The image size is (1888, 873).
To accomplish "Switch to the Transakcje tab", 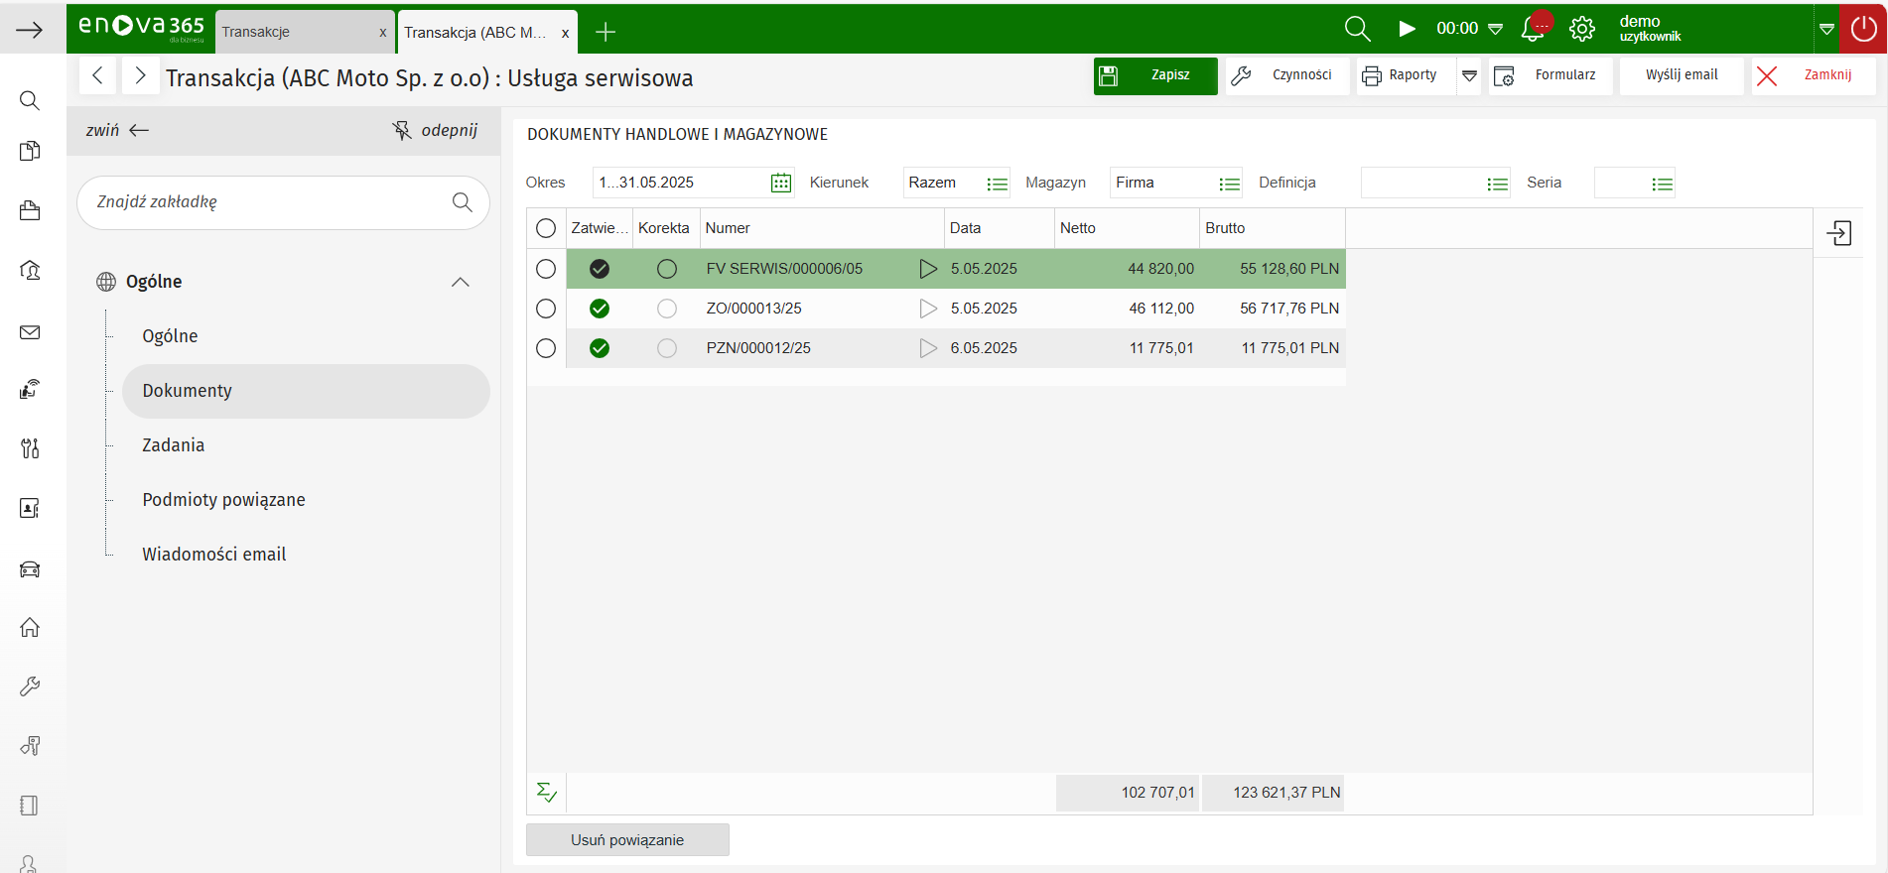I will [295, 32].
